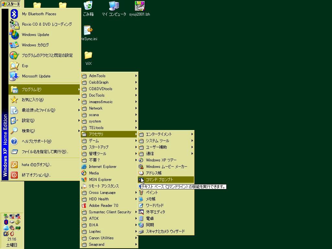Click the コマンド プロンプト console icon

coord(141,180)
